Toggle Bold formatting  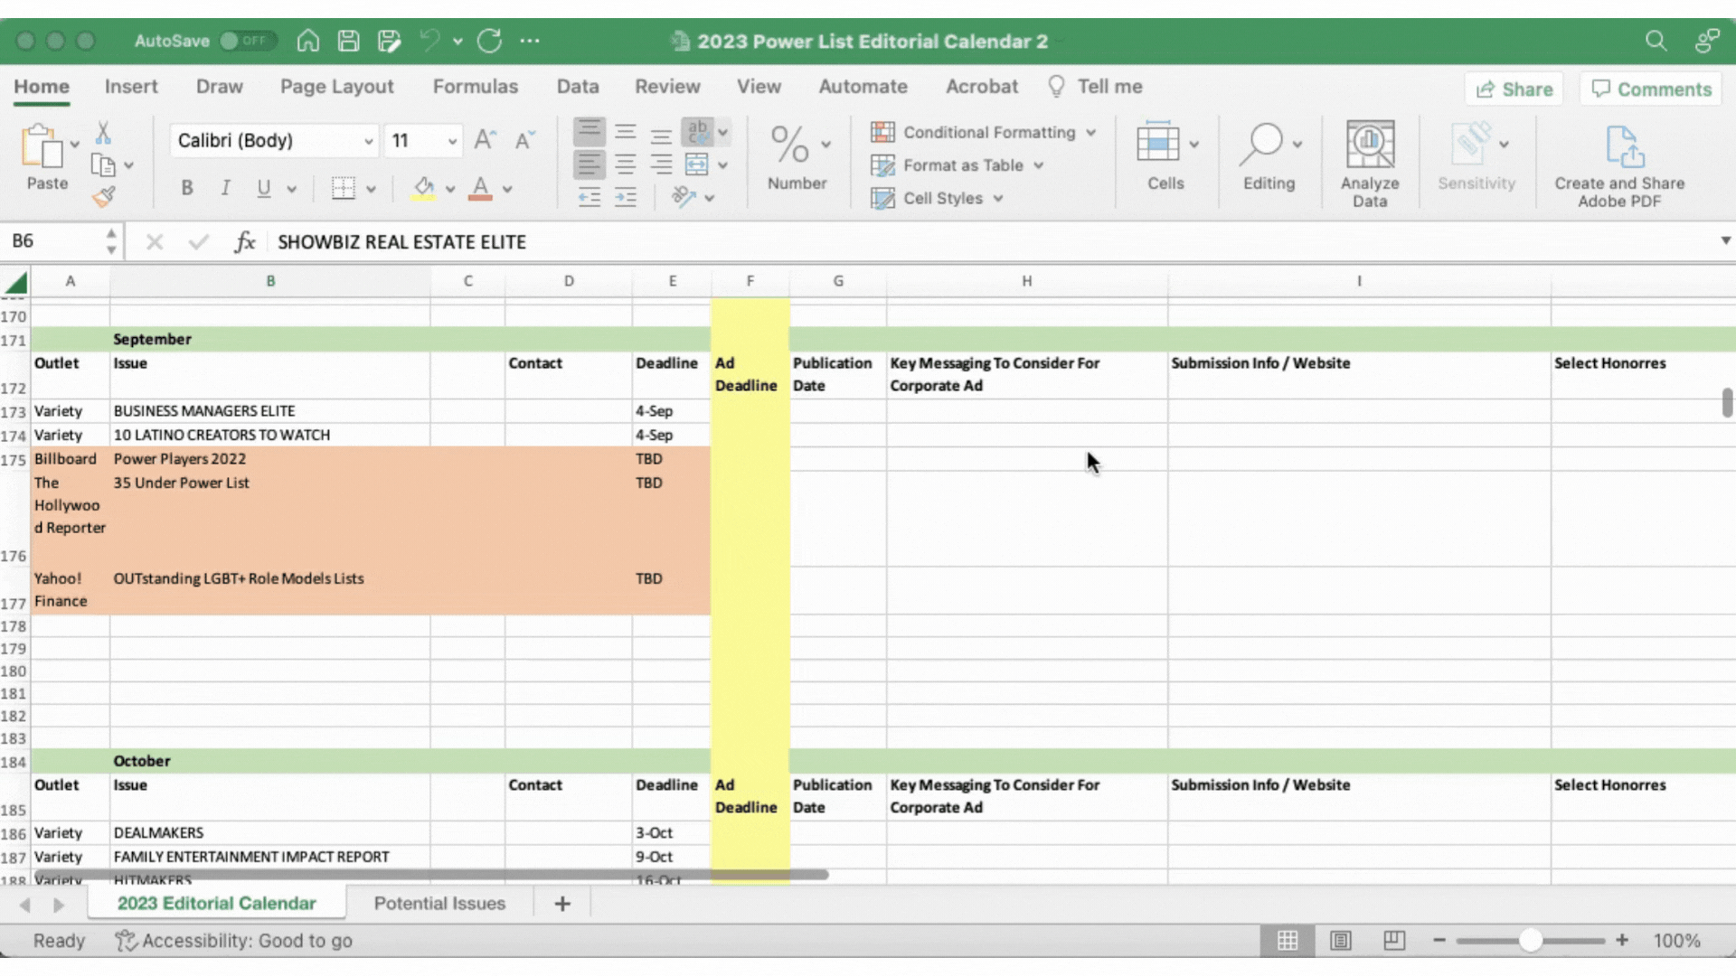[186, 188]
